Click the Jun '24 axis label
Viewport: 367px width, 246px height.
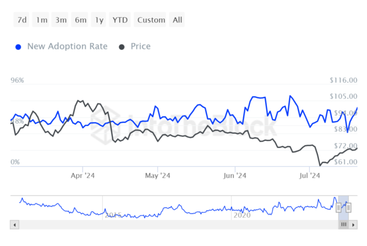[x=235, y=176]
